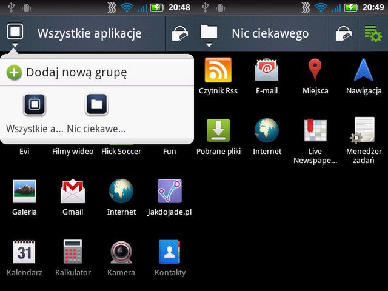Screen dimensions: 388x291
Task: Tap Dodaj nową grupę
Action: tap(97, 73)
